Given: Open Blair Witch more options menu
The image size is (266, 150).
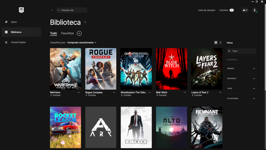Looking at the screenshot, I should pyautogui.click(x=185, y=92).
